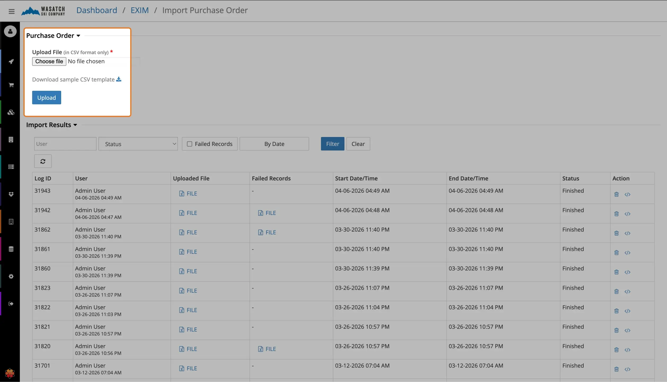View code details for log 31862
This screenshot has height=382, width=667.
pyautogui.click(x=627, y=233)
